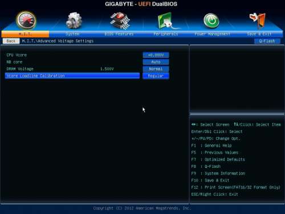Open the CPU Vcore +0.000V value
285x214 pixels.
point(156,55)
